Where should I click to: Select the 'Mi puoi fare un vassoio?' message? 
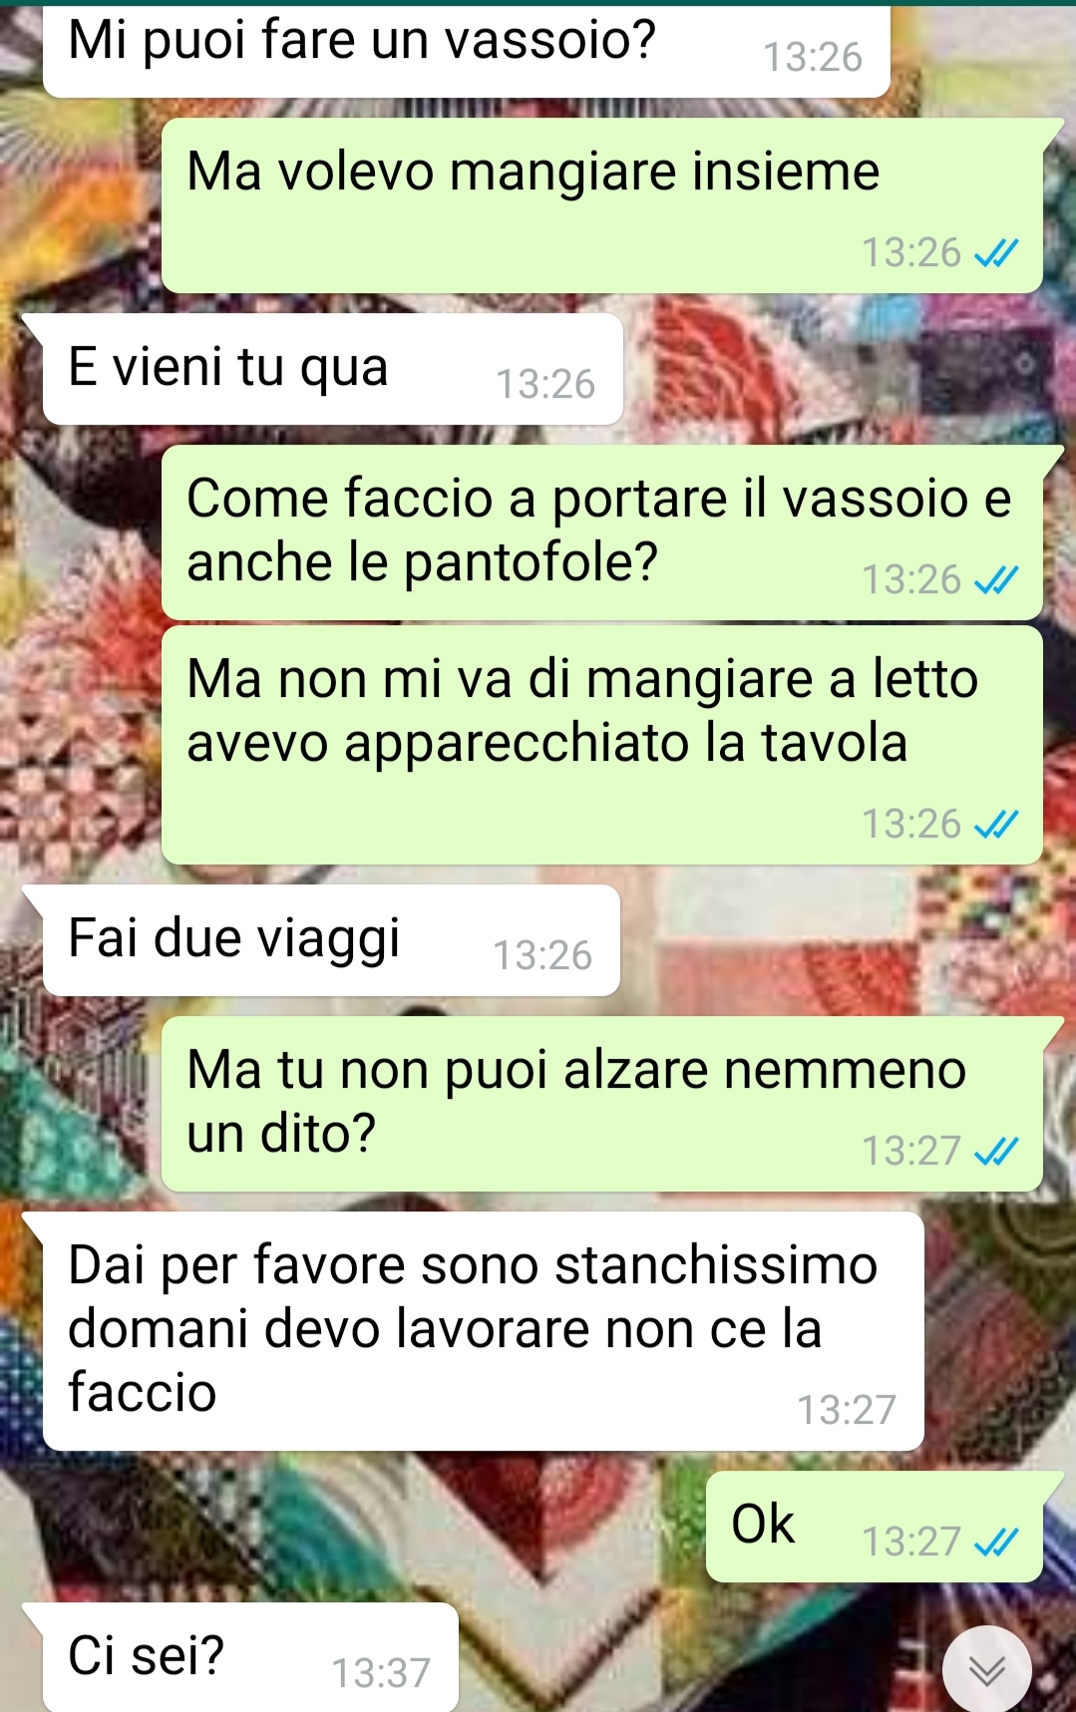point(467,50)
